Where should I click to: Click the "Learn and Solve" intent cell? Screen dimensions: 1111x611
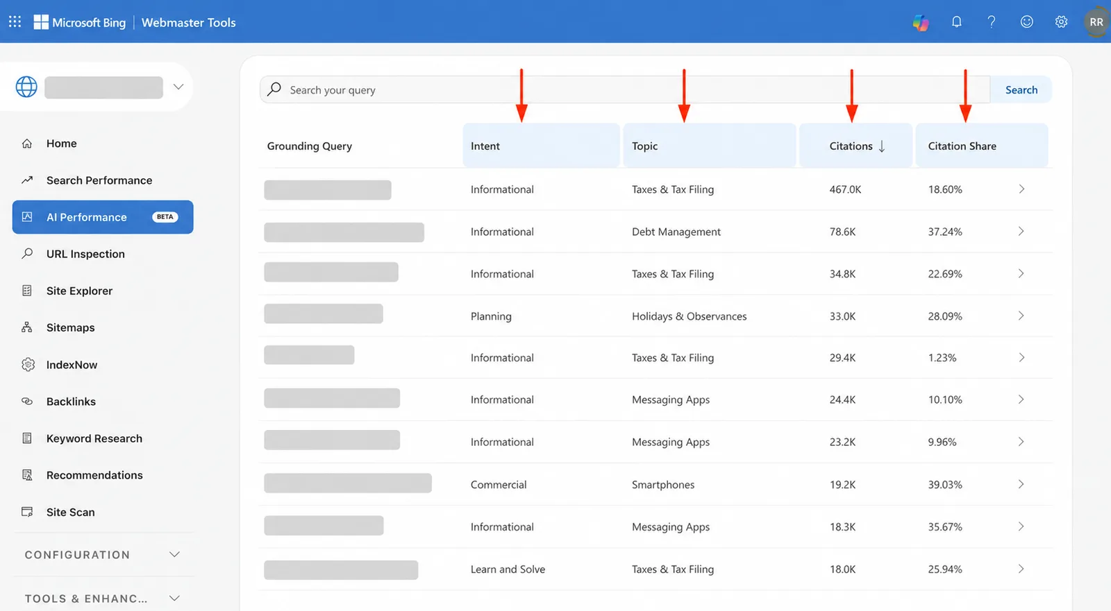tap(508, 569)
